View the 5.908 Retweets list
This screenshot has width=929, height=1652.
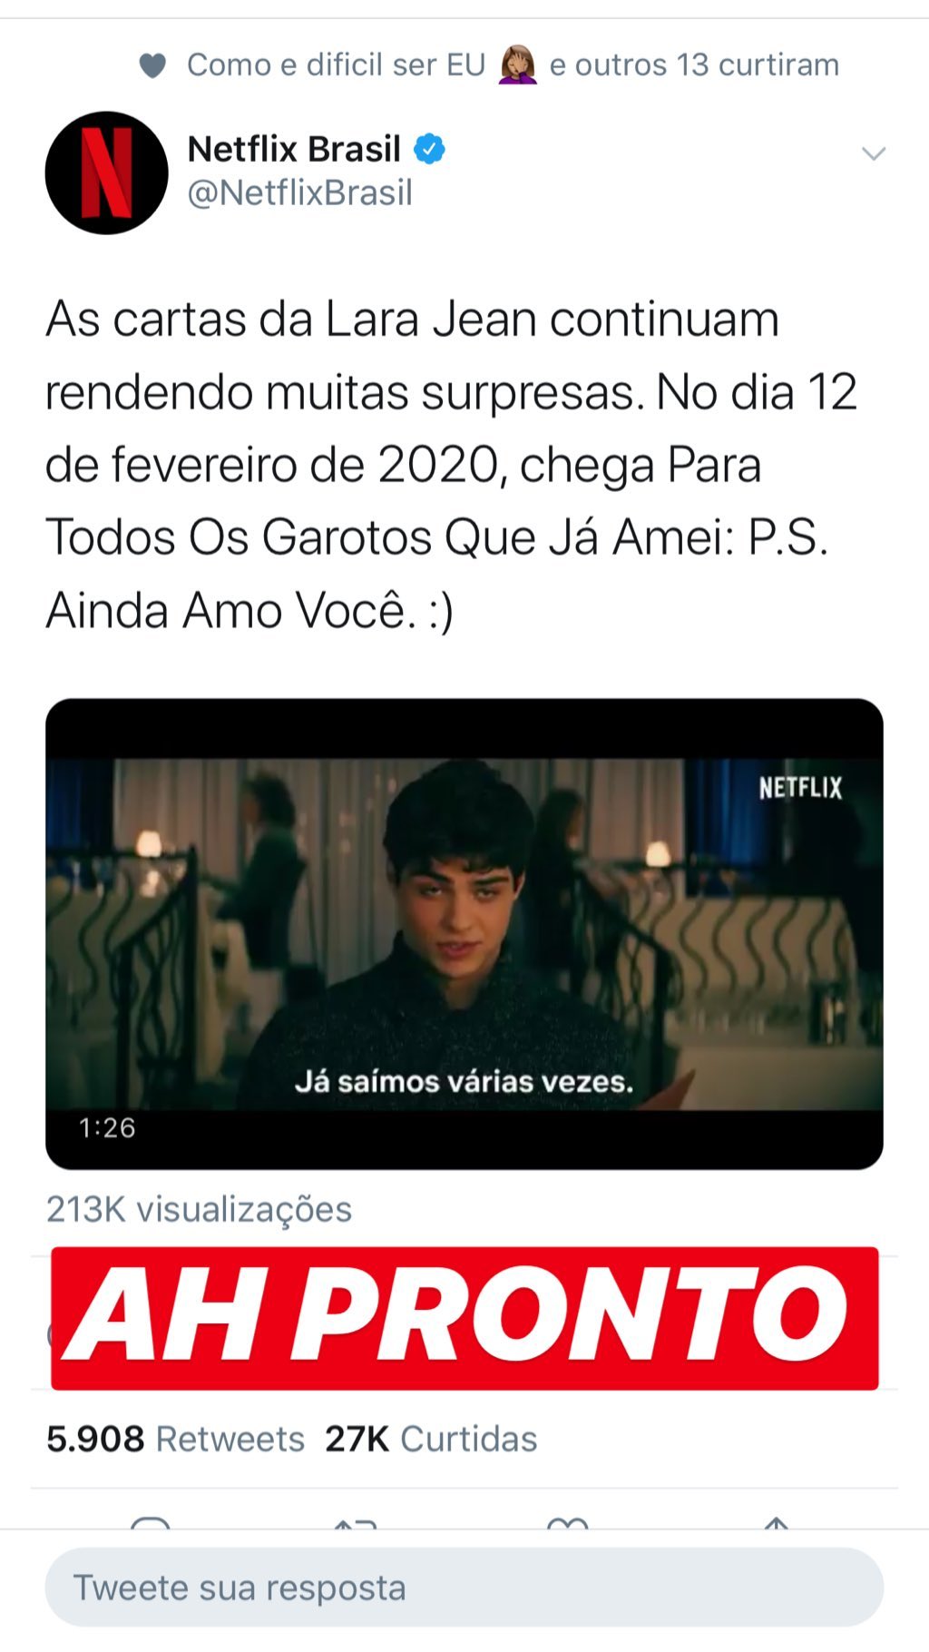[x=176, y=1440]
